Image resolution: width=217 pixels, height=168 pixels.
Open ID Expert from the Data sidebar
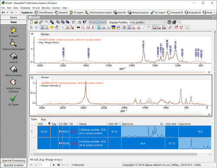pyautogui.click(x=13, y=32)
